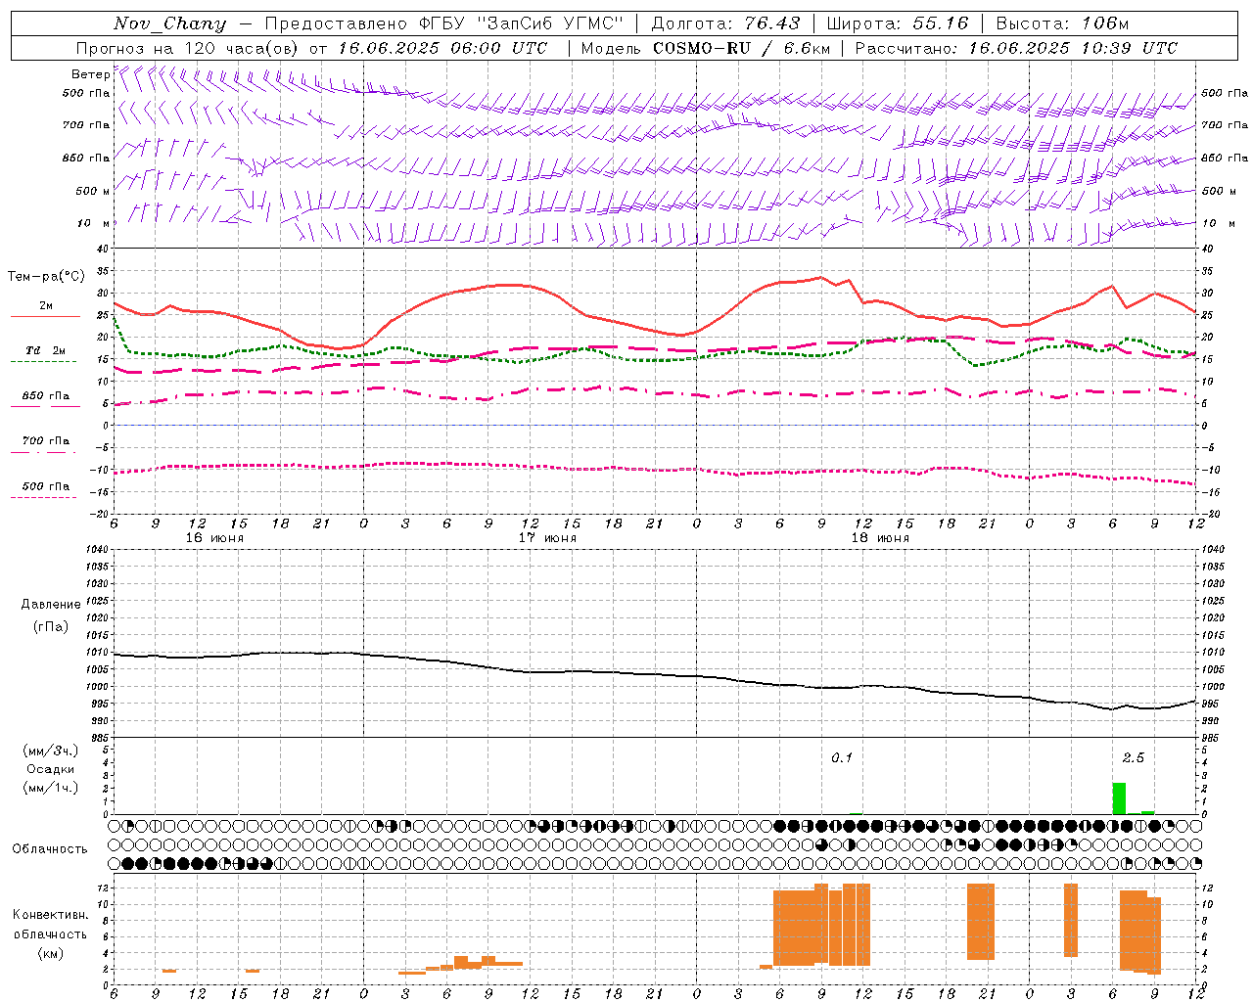The width and height of the screenshot is (1253, 1002).
Task: Click the 'Облачность' cloud cover label
Action: [50, 849]
